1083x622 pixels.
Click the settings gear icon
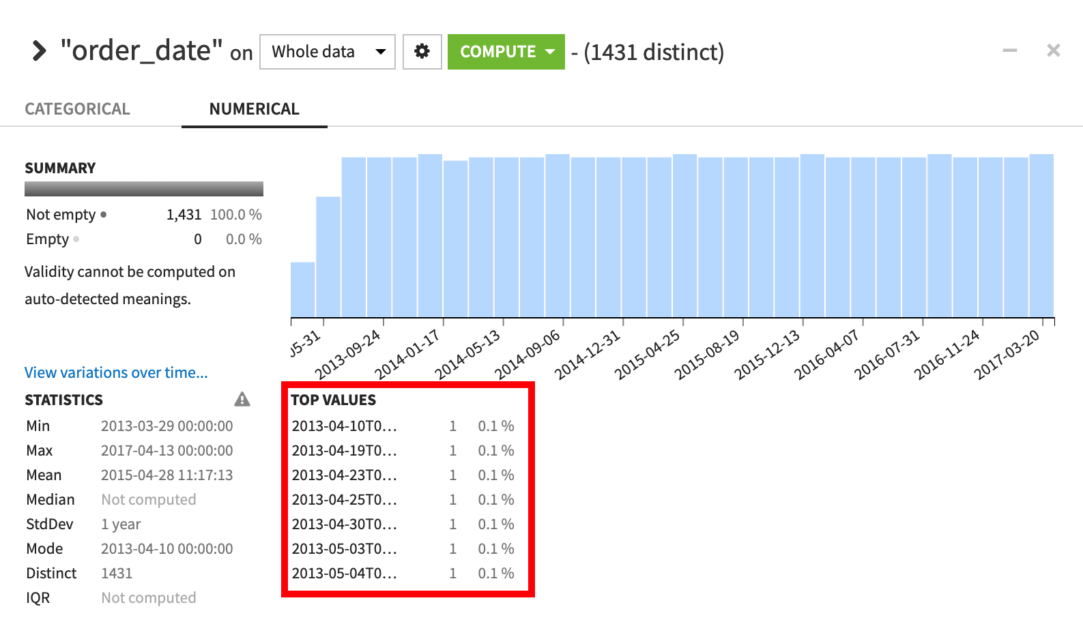pos(422,52)
